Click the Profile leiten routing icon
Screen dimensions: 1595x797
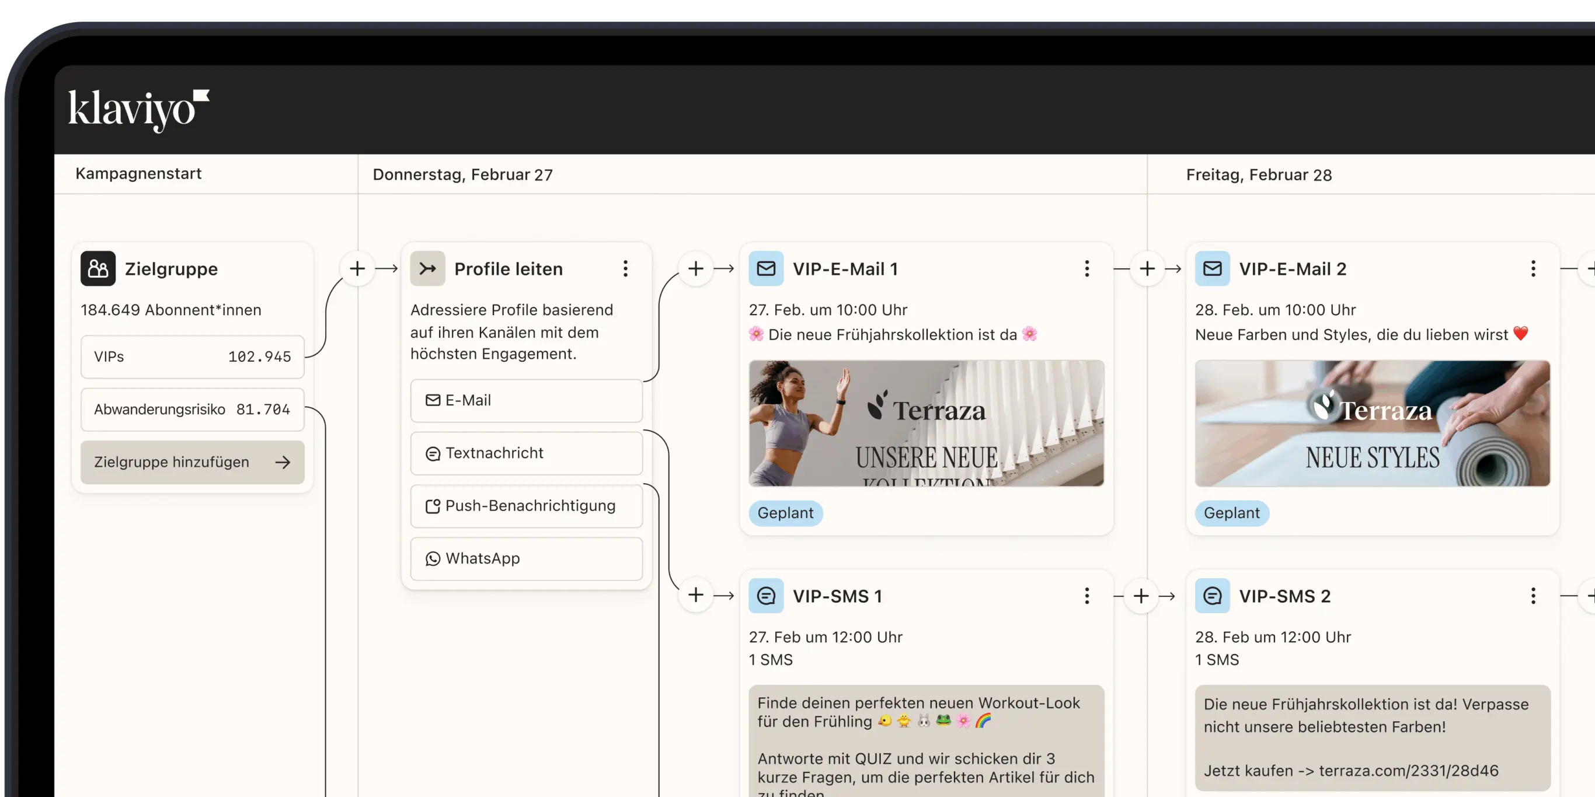point(427,268)
